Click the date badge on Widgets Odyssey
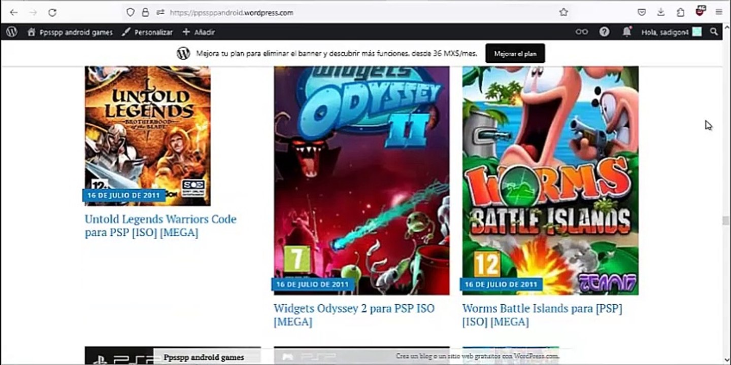731x365 pixels. 313,284
